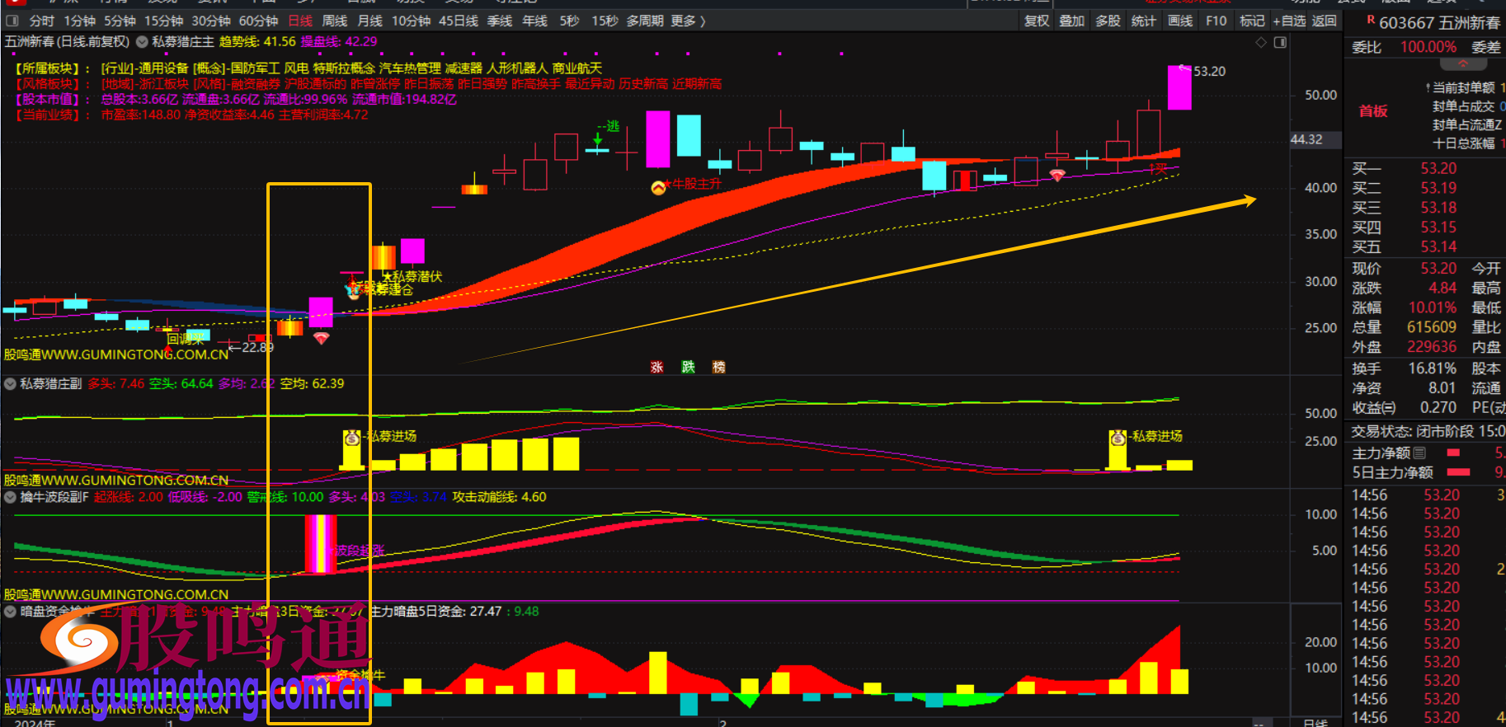Click the first 私募进场 money bag icon
The width and height of the screenshot is (1506, 727).
(x=352, y=438)
